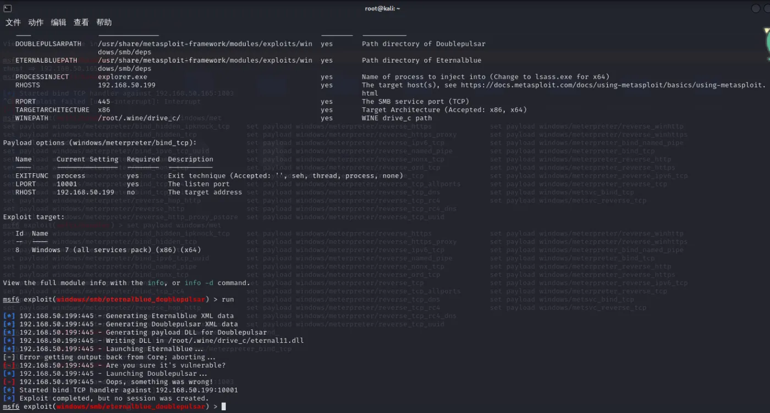
Task: Click the 'run' command text
Action: pos(228,299)
